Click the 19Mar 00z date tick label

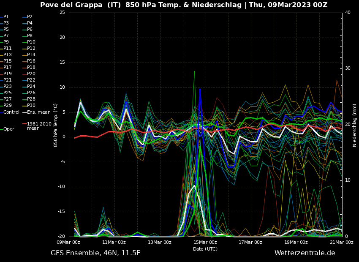click(296, 242)
